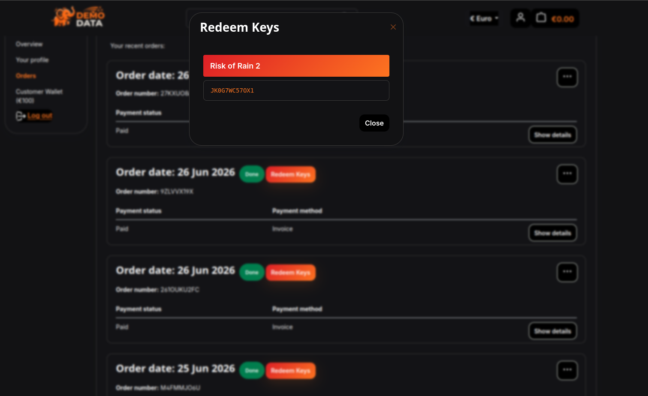Click the Close button in dialog
This screenshot has height=396, width=648.
[374, 123]
